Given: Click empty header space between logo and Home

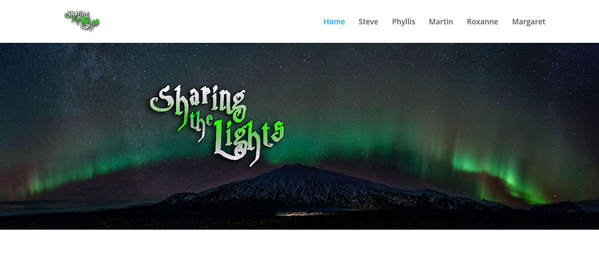Looking at the screenshot, I should 210,21.
